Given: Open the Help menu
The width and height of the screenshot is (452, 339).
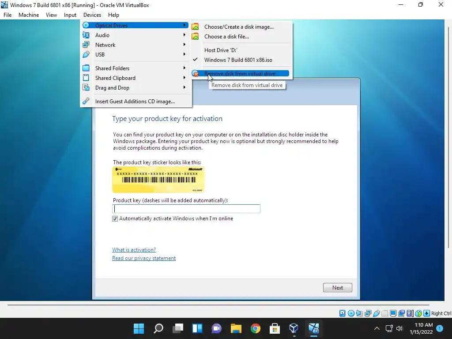Looking at the screenshot, I should [x=113, y=15].
